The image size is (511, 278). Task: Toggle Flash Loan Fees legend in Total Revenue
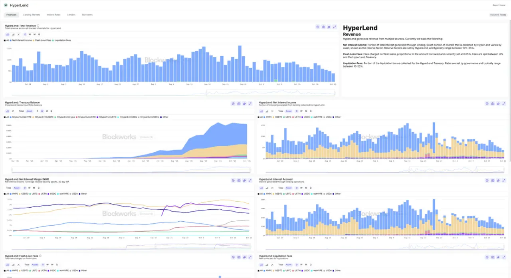(x=42, y=40)
